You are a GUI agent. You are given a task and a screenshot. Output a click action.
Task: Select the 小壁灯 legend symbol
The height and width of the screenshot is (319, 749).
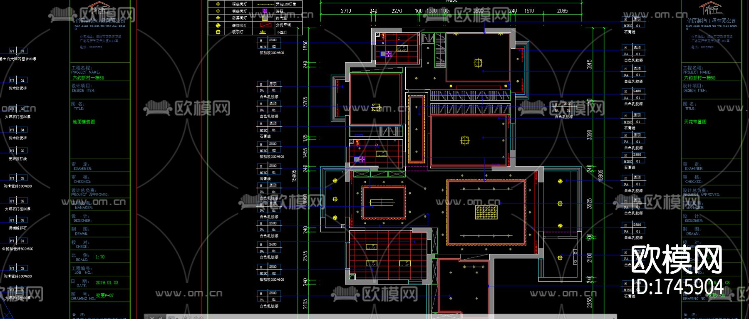pyautogui.click(x=263, y=32)
